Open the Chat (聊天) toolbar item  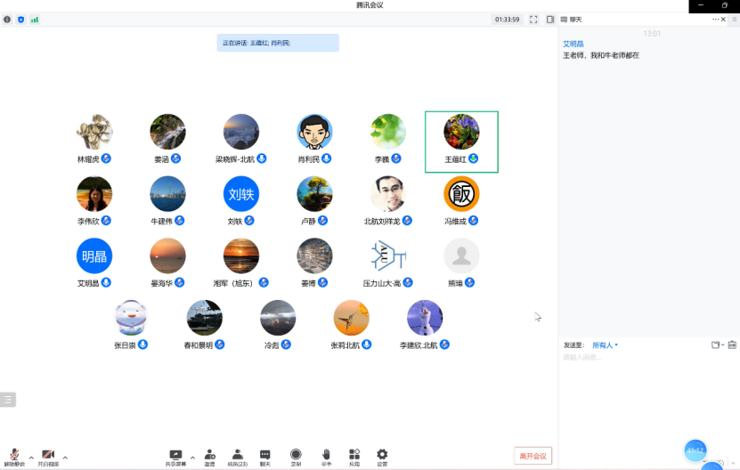(265, 456)
